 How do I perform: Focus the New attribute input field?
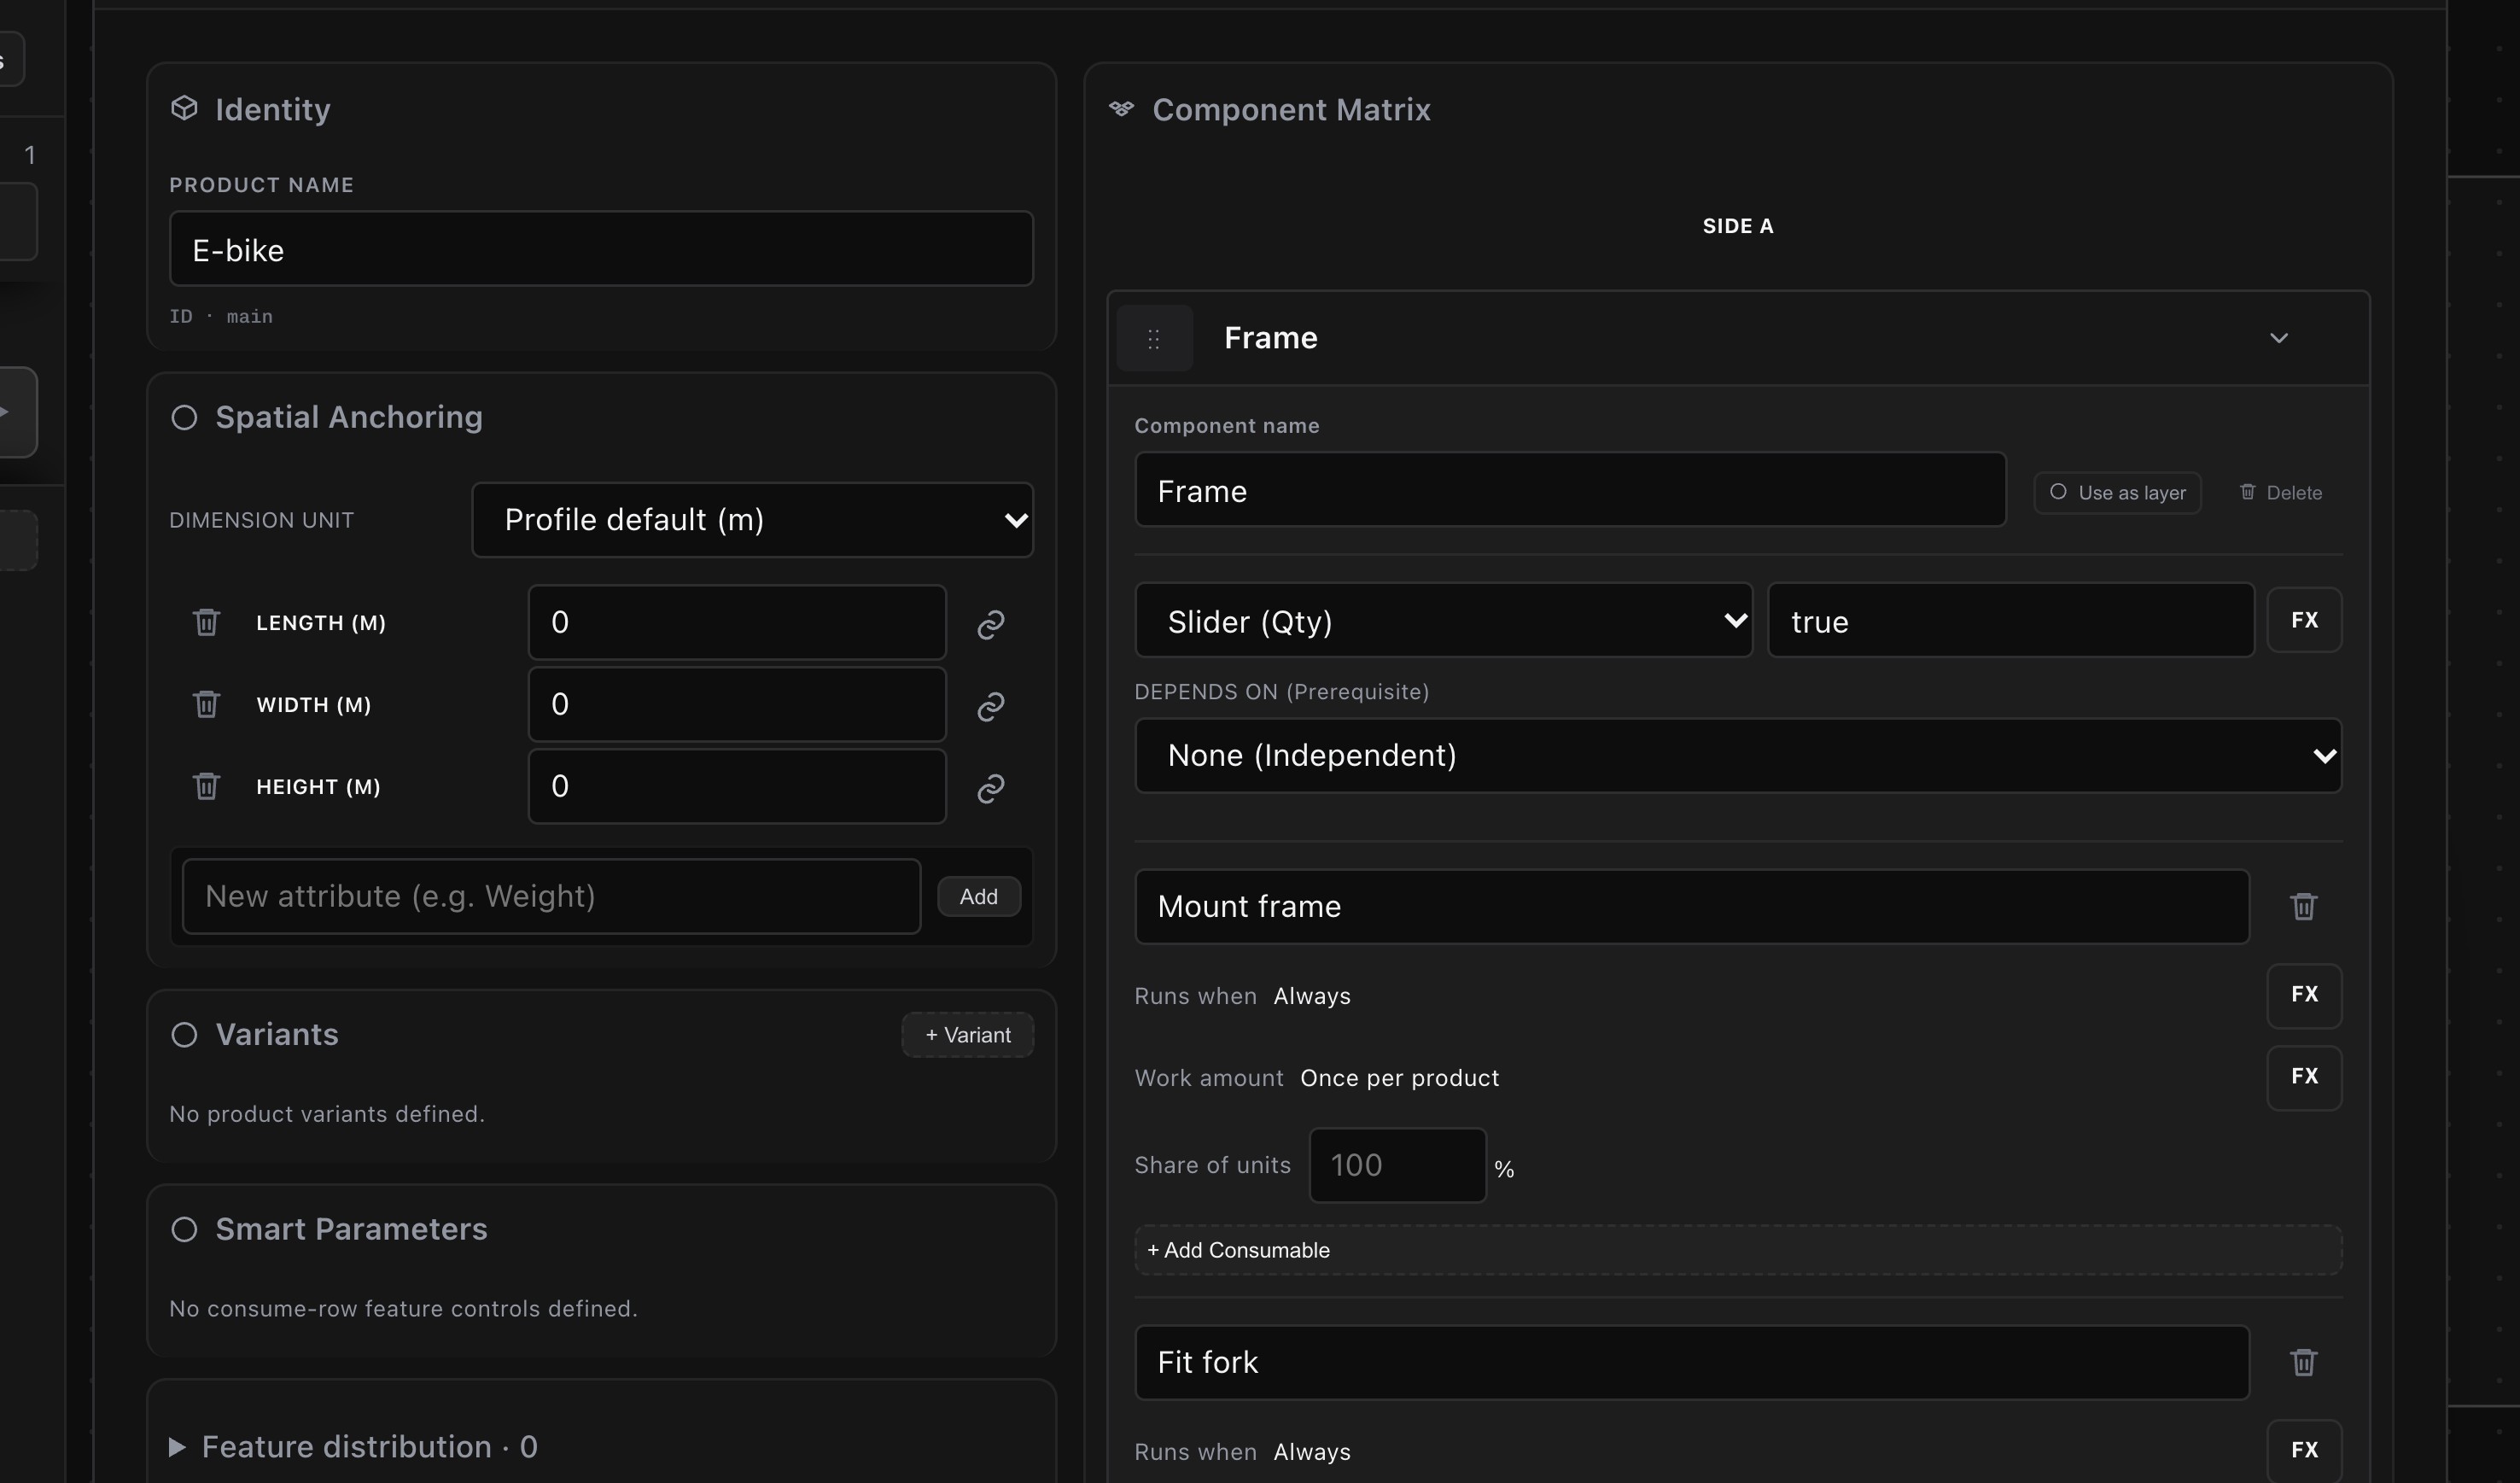pos(551,896)
